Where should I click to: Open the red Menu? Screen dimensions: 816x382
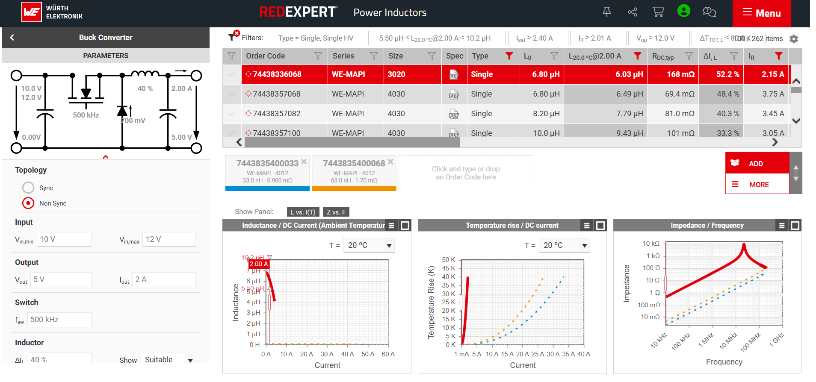(x=761, y=13)
